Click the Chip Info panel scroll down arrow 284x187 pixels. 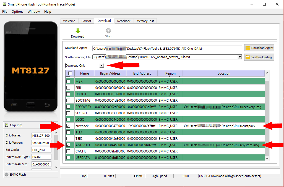[56, 167]
